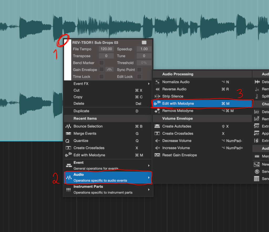Viewport: 269px width, 232px height.
Task: Click the Bounce Selection icon
Action: (68, 126)
